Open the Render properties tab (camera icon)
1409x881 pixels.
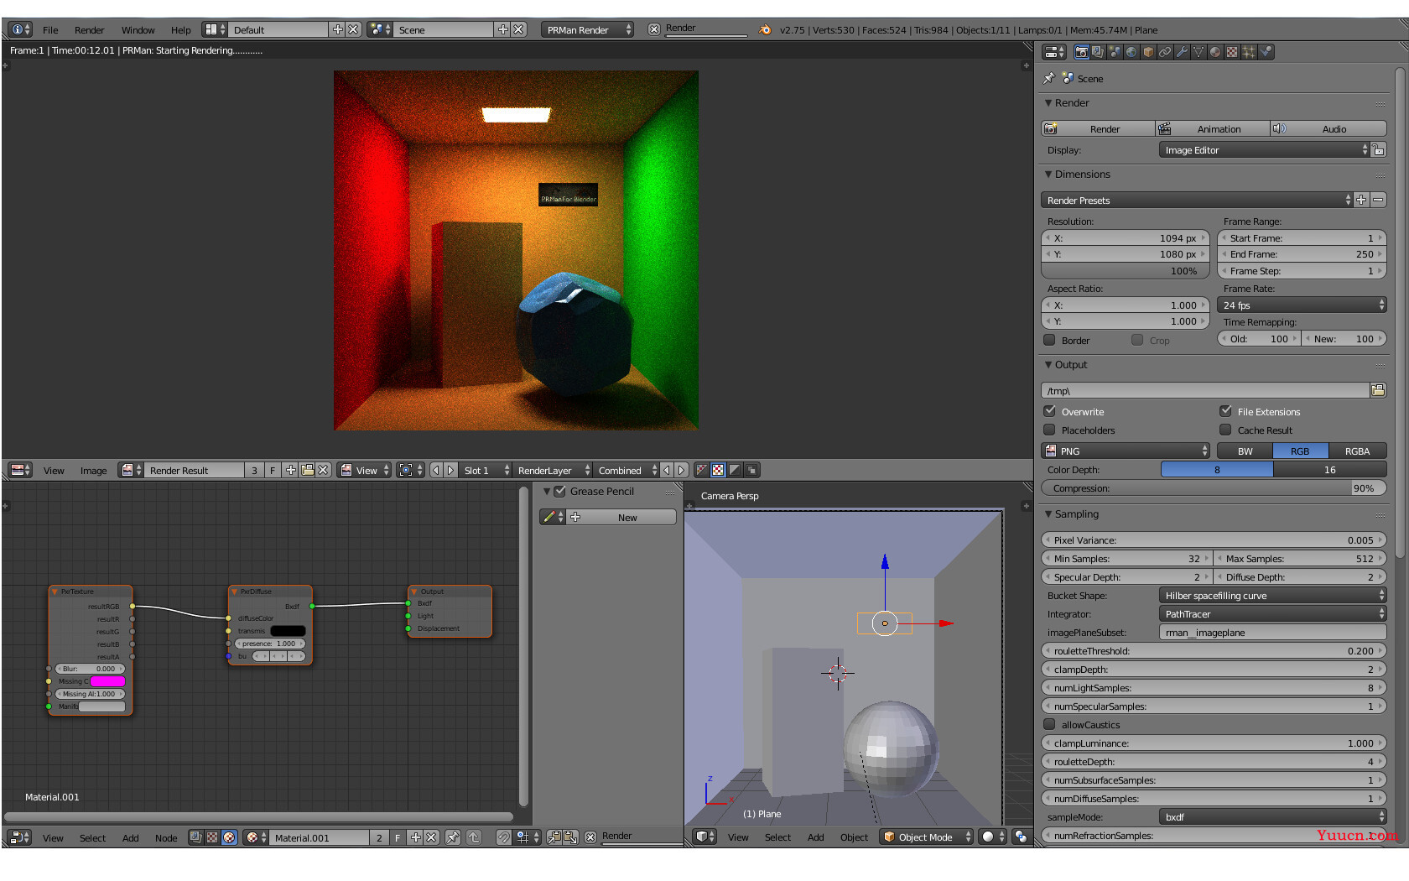(x=1081, y=52)
